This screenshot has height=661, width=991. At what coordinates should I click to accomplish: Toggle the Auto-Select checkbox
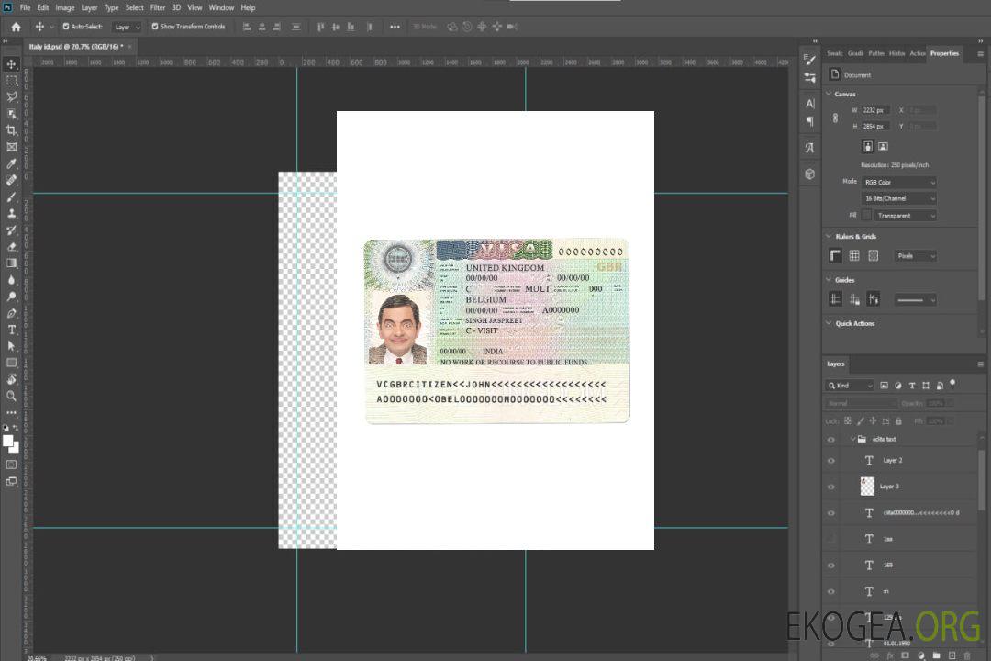click(x=66, y=27)
